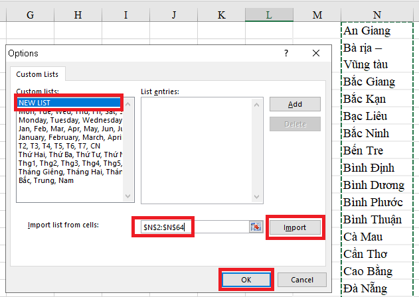Select NEW LIST in custom lists
This screenshot has height=297, width=419.
[x=69, y=103]
